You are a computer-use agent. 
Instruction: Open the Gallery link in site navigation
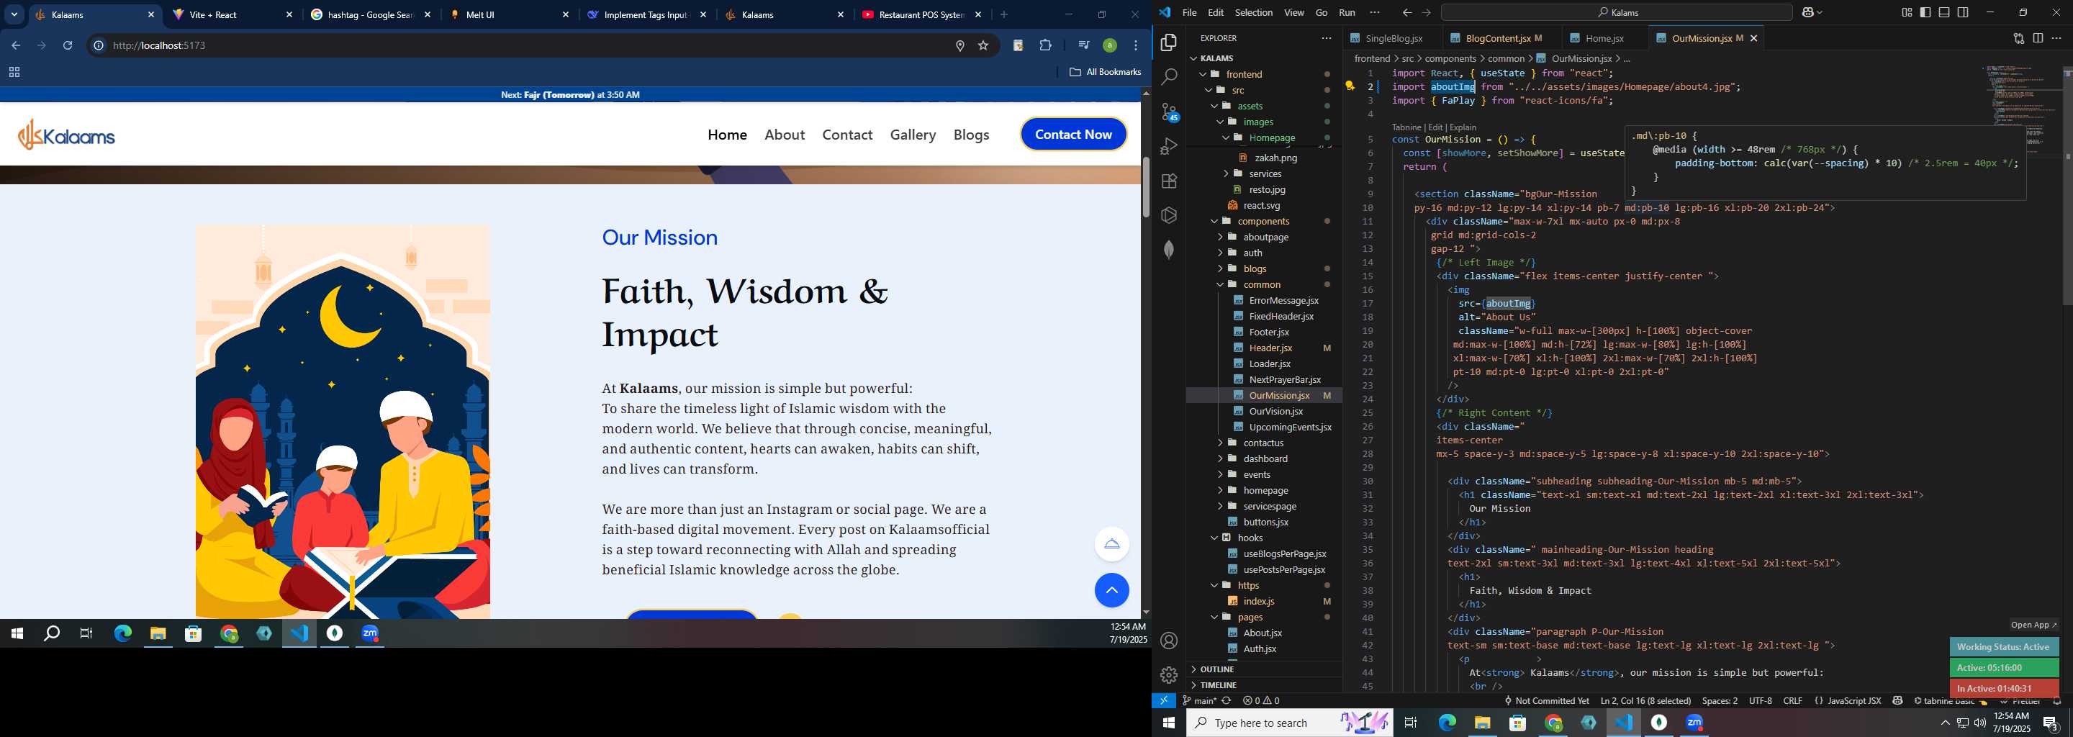click(x=913, y=135)
